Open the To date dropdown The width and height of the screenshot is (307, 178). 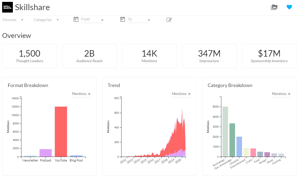tap(139, 20)
